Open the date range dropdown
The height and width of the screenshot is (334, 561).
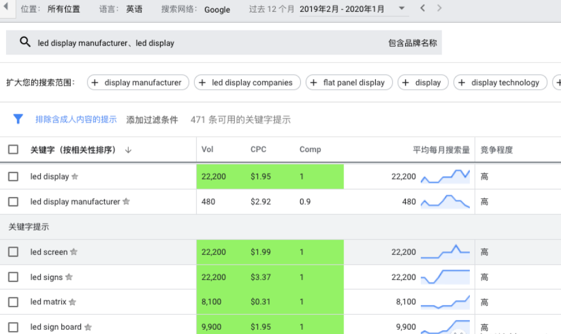pos(402,9)
